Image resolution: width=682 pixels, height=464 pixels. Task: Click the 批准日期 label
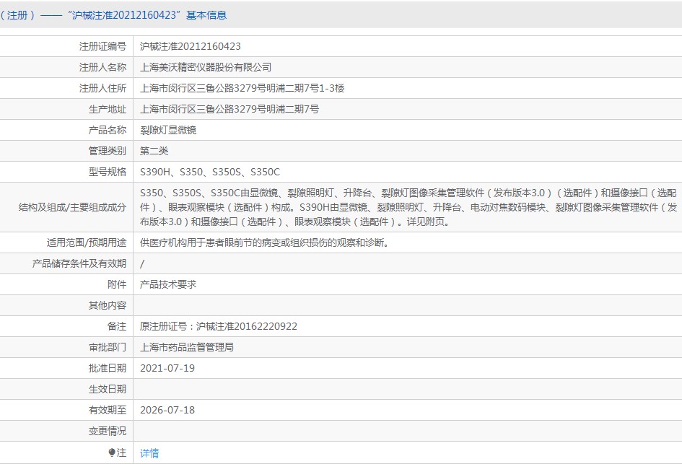(108, 368)
